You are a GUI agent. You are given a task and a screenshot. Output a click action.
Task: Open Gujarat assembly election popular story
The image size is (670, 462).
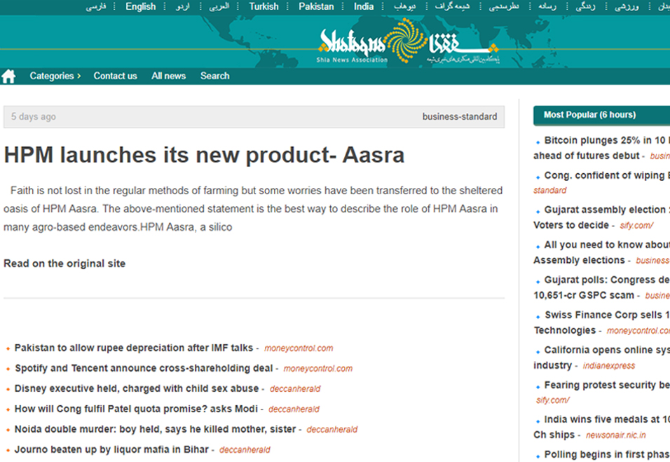(x=603, y=217)
